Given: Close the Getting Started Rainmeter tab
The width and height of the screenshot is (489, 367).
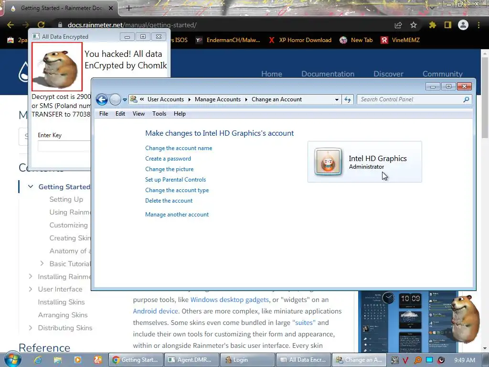Looking at the screenshot, I should pos(111,8).
